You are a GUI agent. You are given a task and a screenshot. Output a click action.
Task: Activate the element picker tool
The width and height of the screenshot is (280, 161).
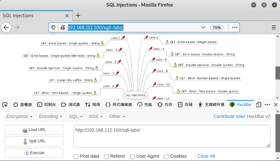[x=5, y=105]
